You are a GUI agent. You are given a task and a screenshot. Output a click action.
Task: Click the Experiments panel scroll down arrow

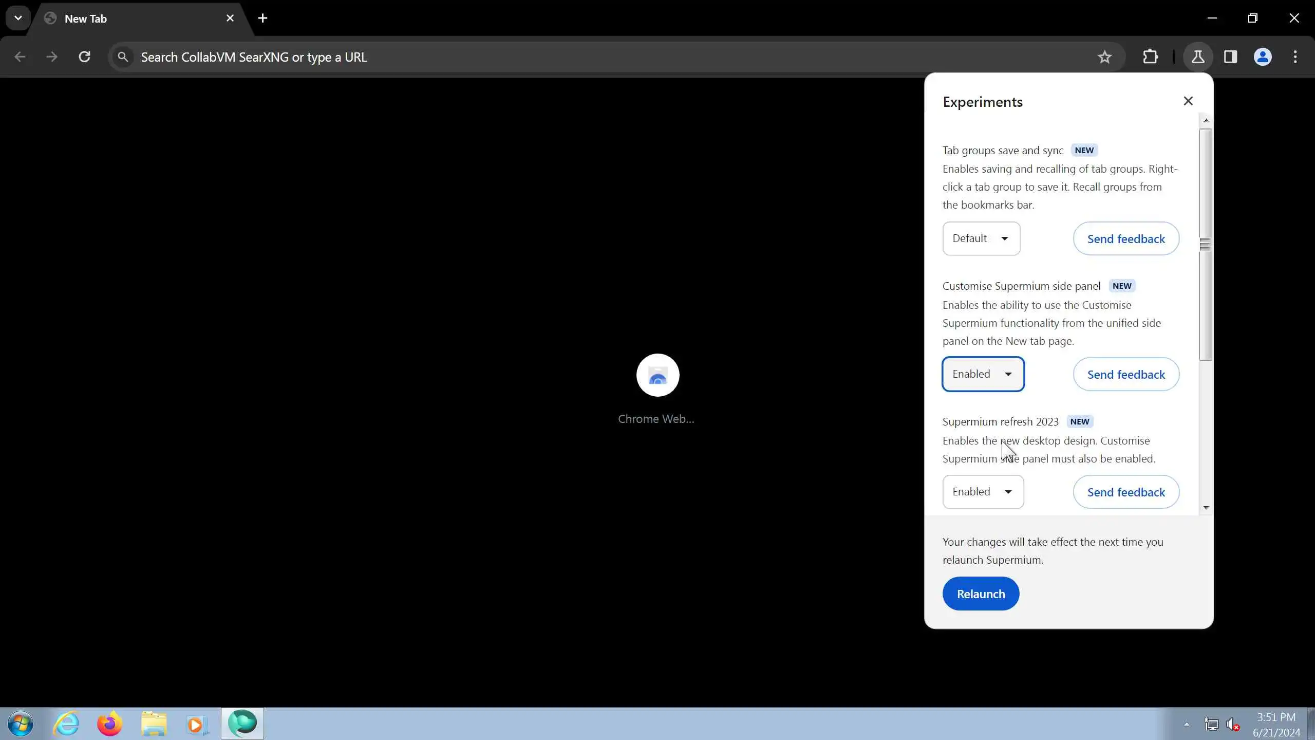(x=1206, y=508)
